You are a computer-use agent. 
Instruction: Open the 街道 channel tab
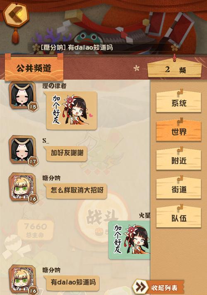click(x=179, y=189)
